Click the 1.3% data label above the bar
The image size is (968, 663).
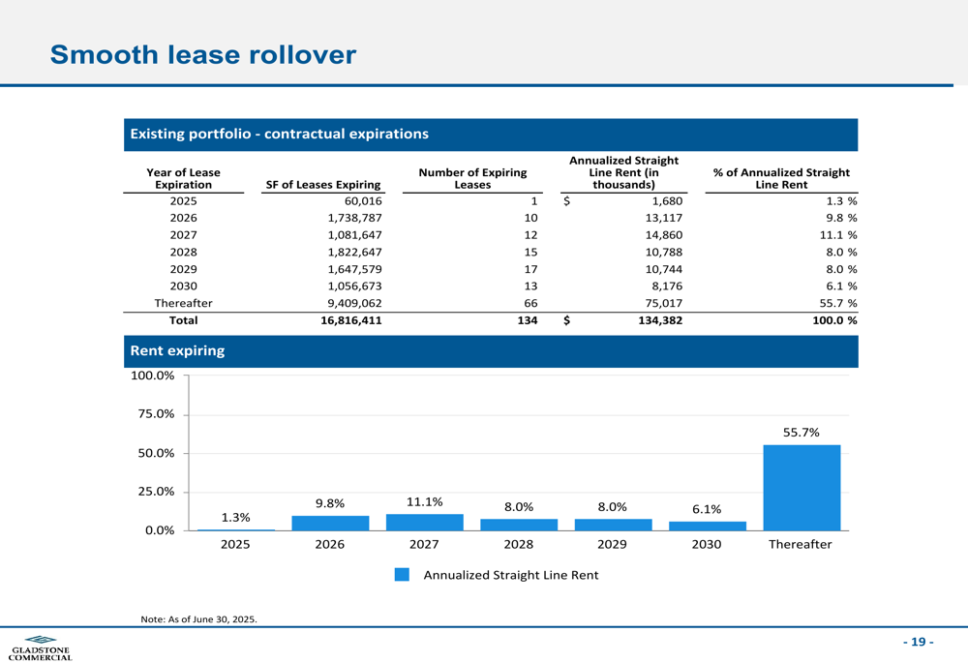[236, 517]
